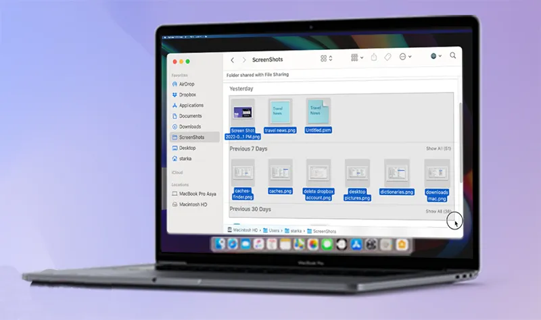
Task: Click Show All (51) link
Action: [x=438, y=149]
